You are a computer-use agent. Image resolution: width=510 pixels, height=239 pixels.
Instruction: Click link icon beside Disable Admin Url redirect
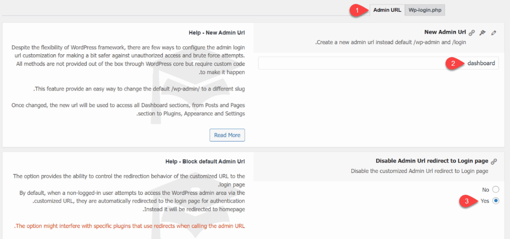pyautogui.click(x=494, y=161)
